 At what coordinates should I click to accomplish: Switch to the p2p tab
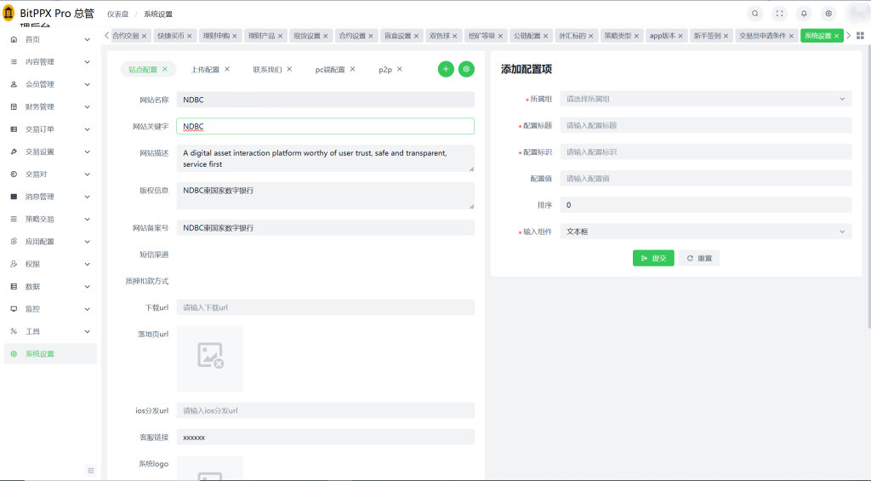tap(385, 70)
